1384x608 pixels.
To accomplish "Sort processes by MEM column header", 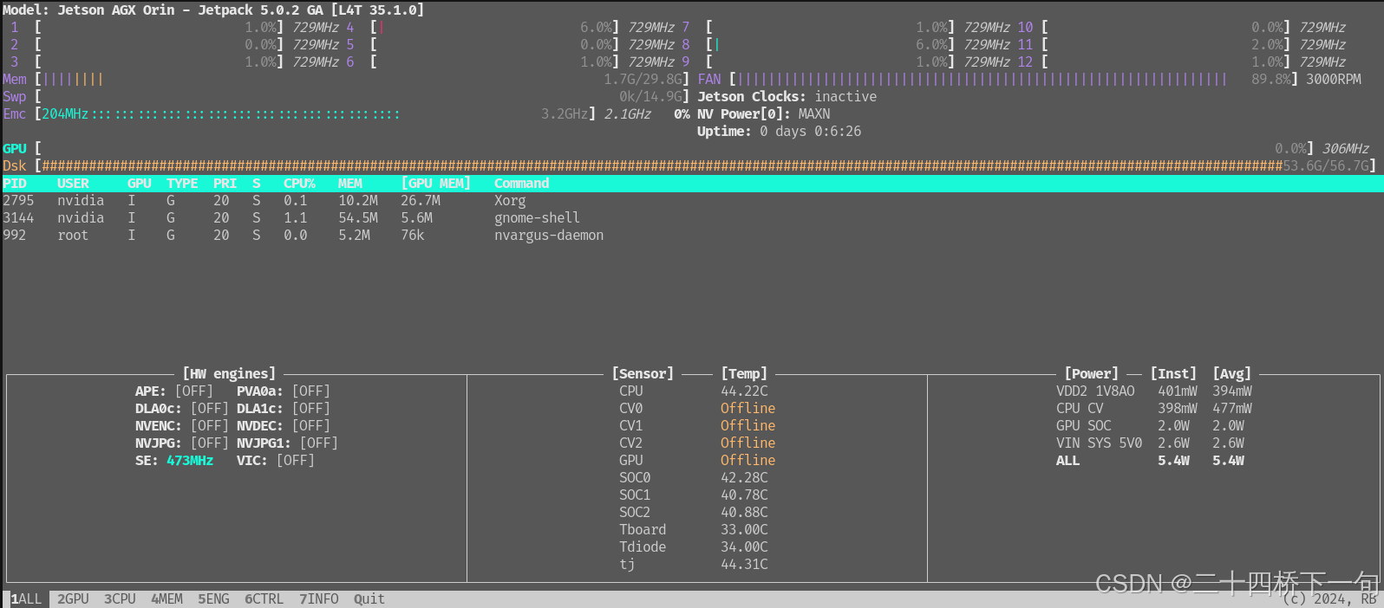I will (x=350, y=184).
